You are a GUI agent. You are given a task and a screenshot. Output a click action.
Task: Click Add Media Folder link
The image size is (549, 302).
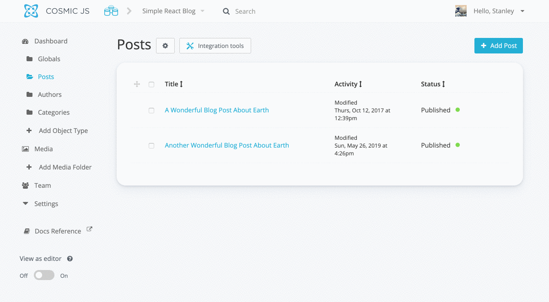(65, 167)
